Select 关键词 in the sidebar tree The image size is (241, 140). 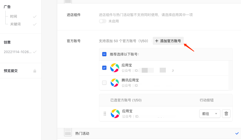15,24
